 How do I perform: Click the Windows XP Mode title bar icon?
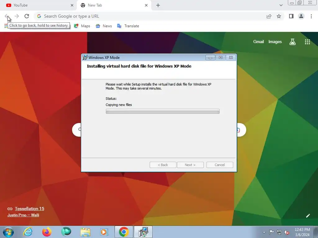pos(85,57)
